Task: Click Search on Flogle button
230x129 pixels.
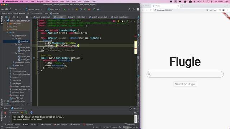Action: 185,84
